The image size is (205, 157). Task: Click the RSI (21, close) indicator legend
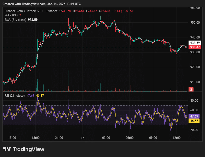click(x=15, y=96)
